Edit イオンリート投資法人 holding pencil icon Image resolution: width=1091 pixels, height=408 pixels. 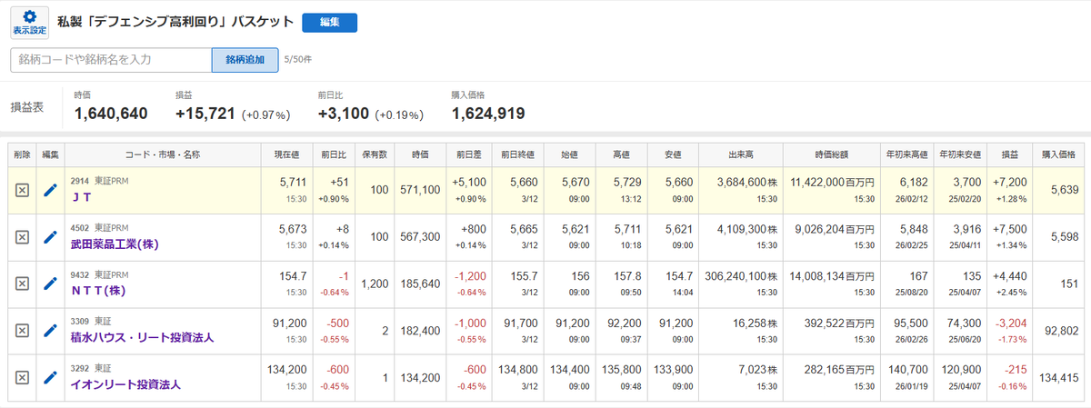point(51,376)
